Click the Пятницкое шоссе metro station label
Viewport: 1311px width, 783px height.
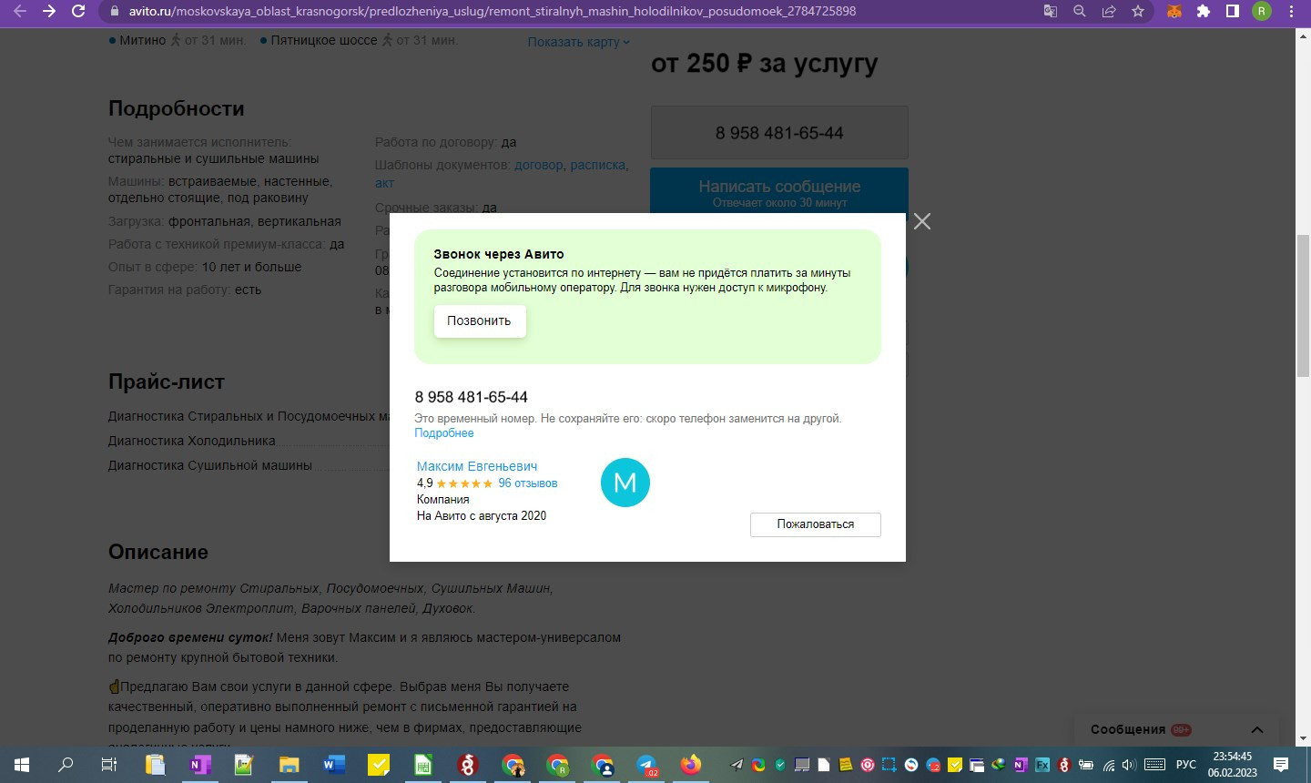coord(324,40)
